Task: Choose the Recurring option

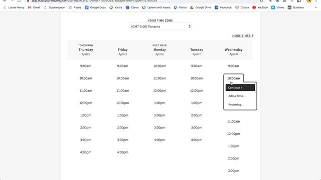Action: coord(236,104)
